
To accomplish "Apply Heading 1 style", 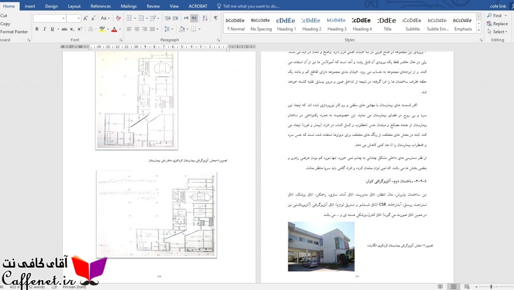I will tap(286, 24).
